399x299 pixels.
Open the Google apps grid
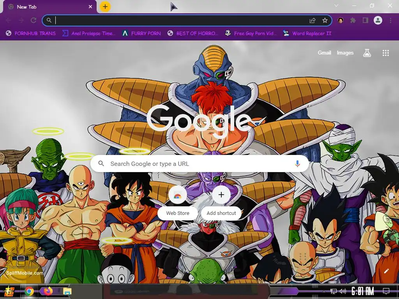coord(385,53)
